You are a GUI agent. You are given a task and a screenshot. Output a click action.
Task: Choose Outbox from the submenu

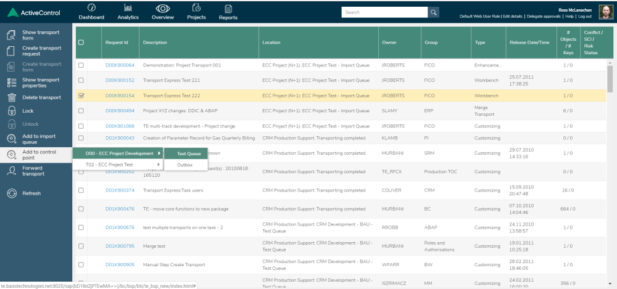pyautogui.click(x=185, y=165)
